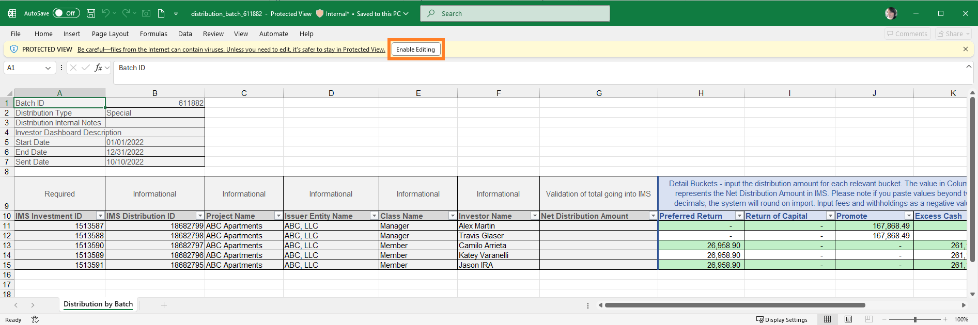Open the Issuer Entity Name filter dropdown
Image resolution: width=978 pixels, height=325 pixels.
[x=374, y=216]
